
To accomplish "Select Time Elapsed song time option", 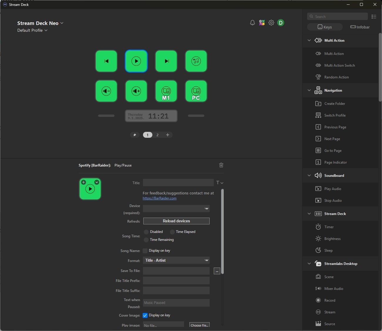I will point(172,232).
